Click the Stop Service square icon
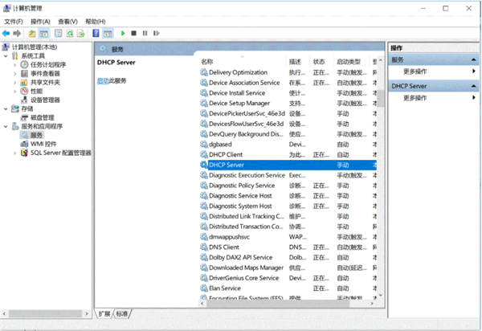 (133, 34)
